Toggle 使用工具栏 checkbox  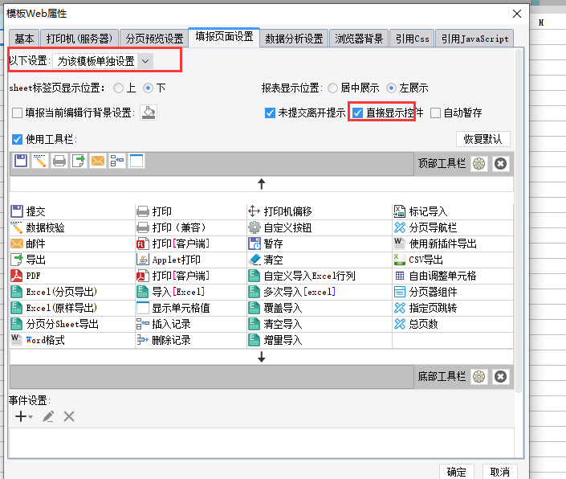pyautogui.click(x=17, y=139)
